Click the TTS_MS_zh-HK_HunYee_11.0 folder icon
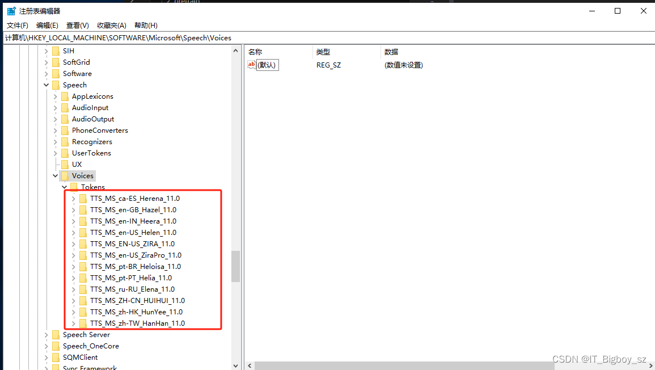The image size is (655, 370). point(84,312)
